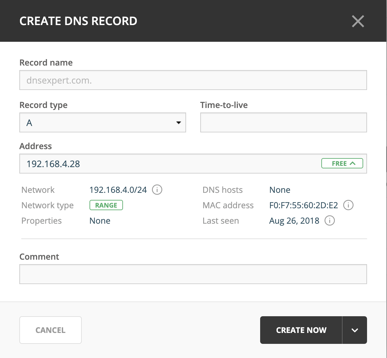This screenshot has height=358, width=387.
Task: Click the DNS hosts None value
Action: (x=280, y=190)
